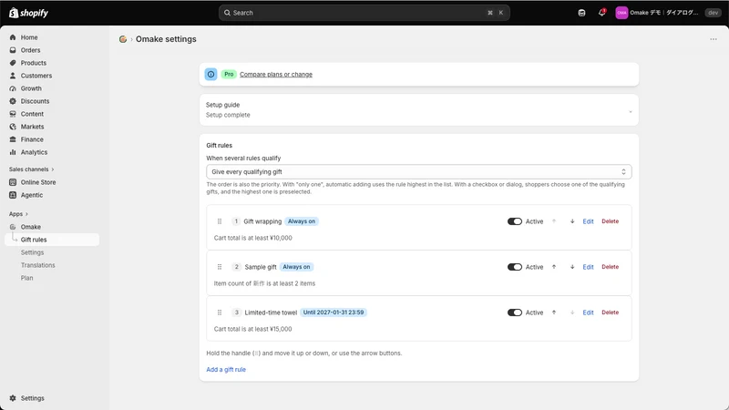Open Translations in Omake submenu

(37, 265)
